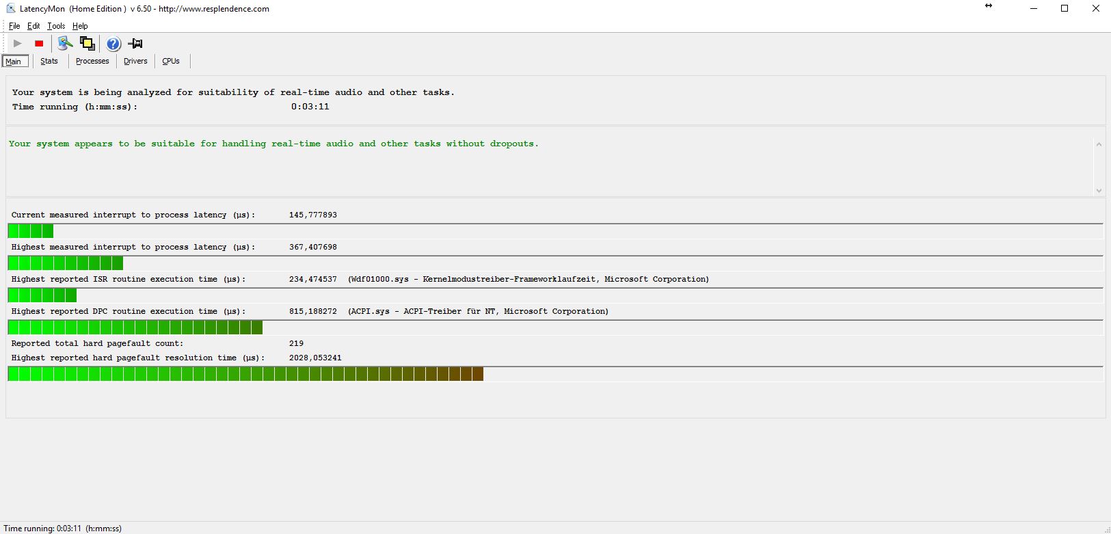Stop monitoring with the red square icon
Screen dimensions: 1111x534
[39, 44]
